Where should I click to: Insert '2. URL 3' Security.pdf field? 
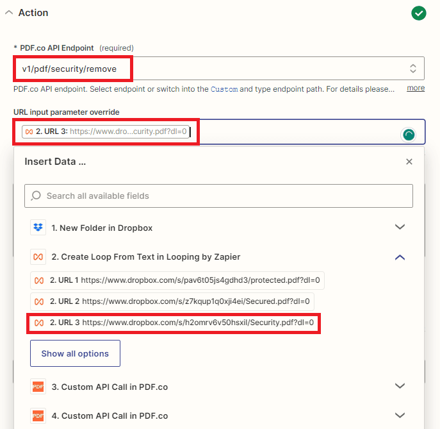(x=174, y=323)
